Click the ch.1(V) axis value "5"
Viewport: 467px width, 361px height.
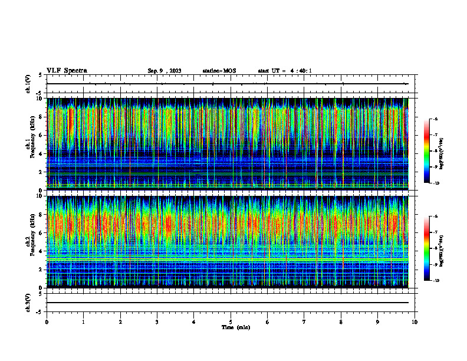(41, 75)
